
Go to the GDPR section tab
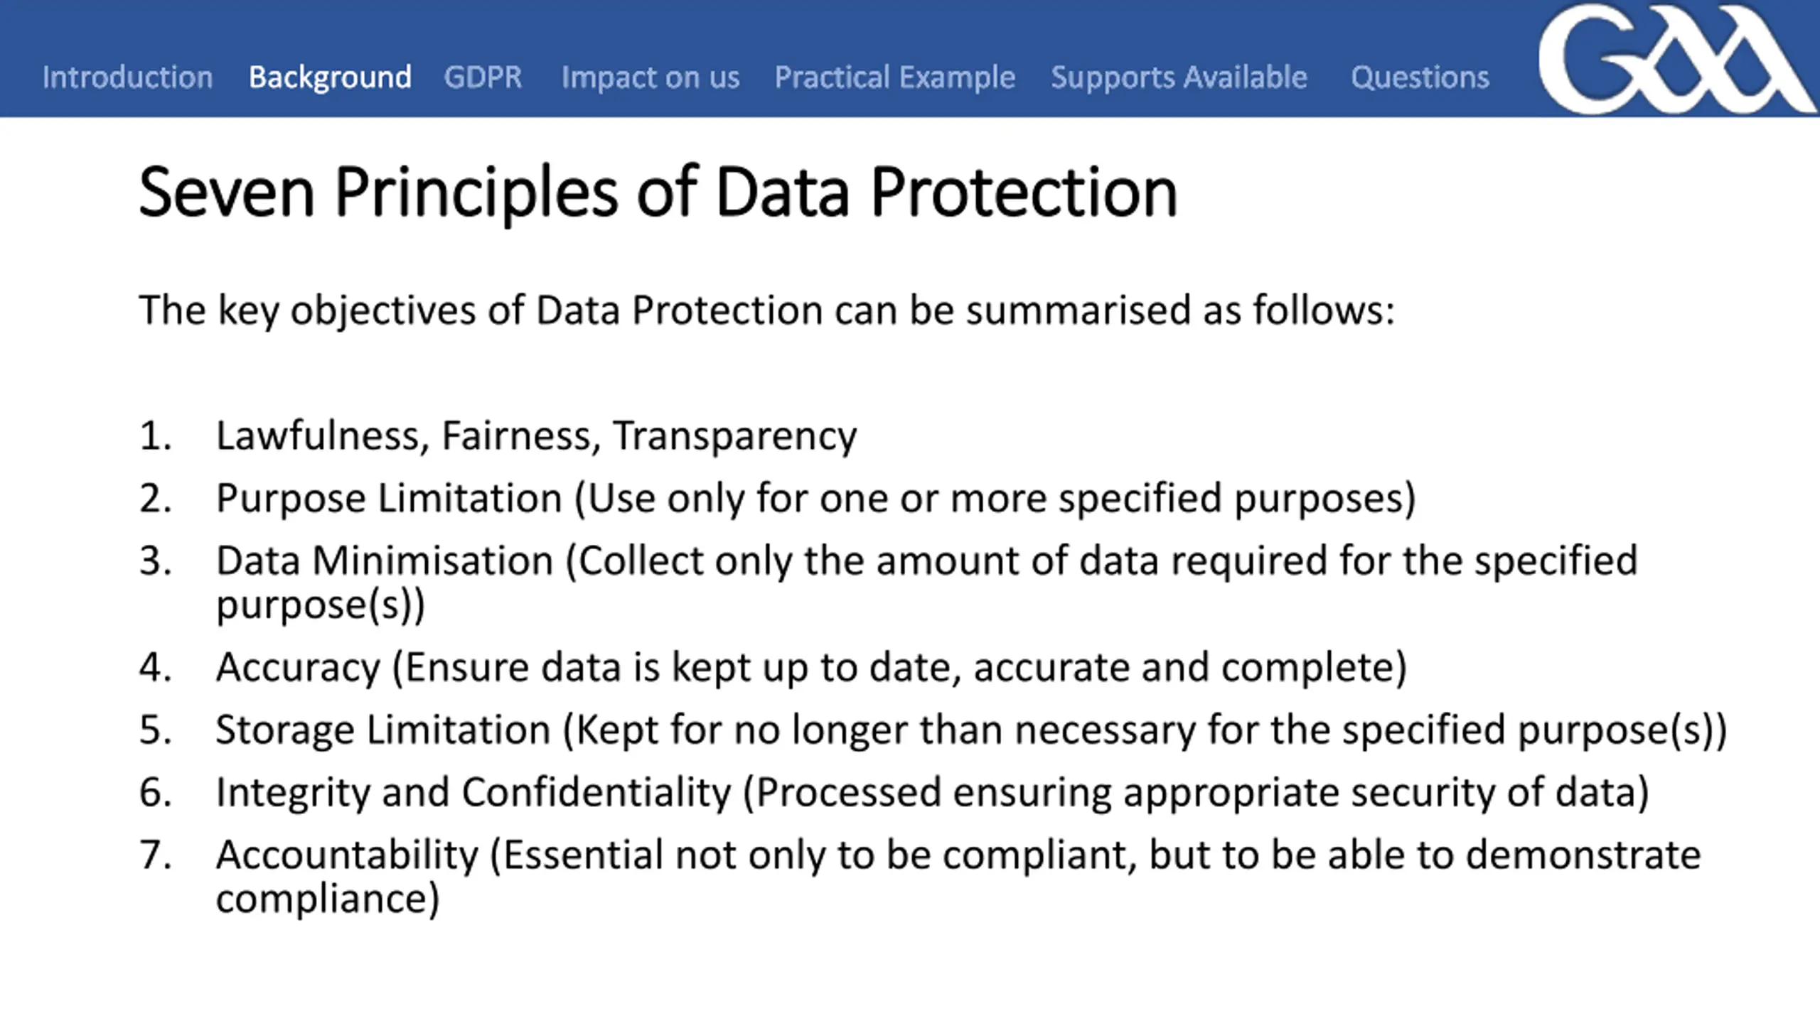coord(483,77)
